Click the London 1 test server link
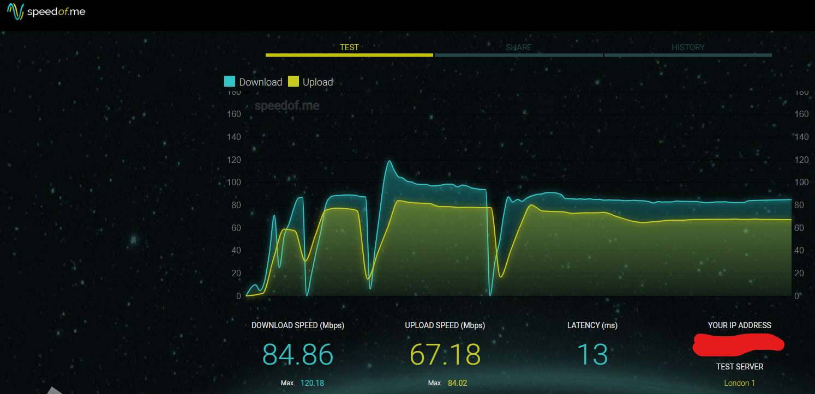The height and width of the screenshot is (394, 815). 739,383
